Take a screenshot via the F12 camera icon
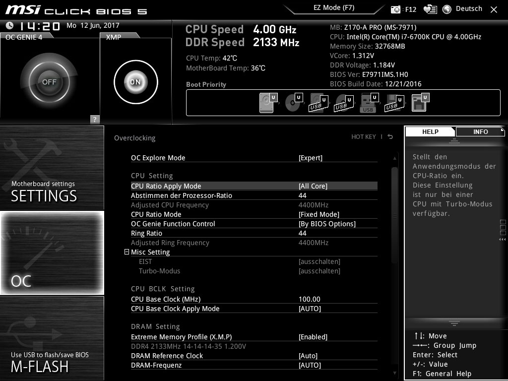Image resolution: width=508 pixels, height=381 pixels. 395,9
